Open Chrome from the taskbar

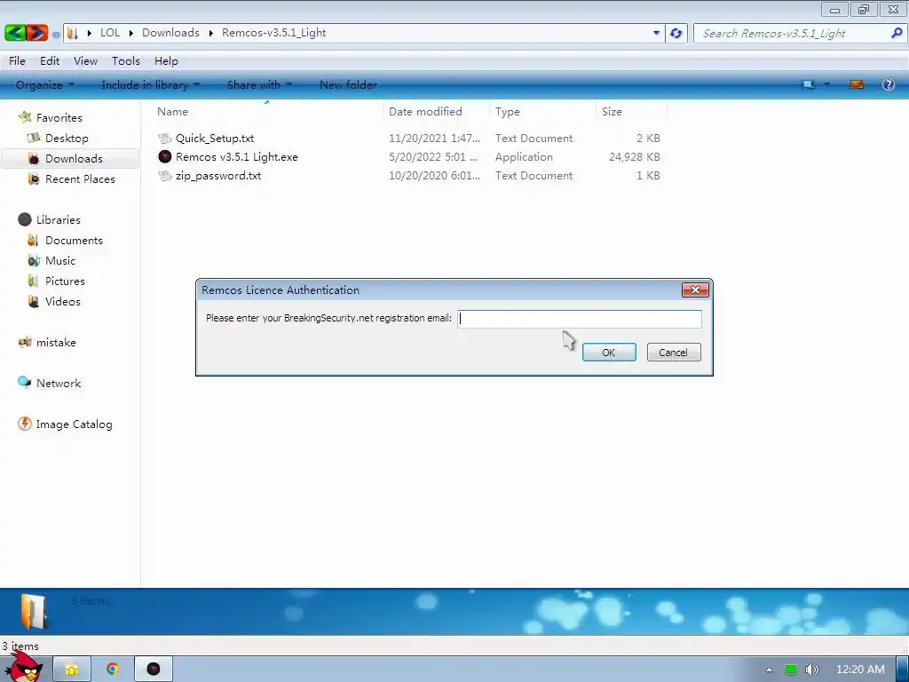(x=113, y=670)
